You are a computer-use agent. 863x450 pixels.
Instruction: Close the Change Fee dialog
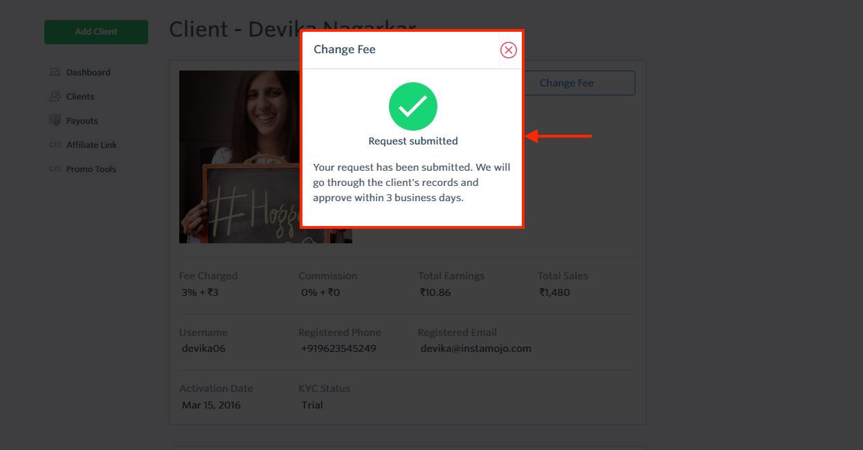point(509,50)
